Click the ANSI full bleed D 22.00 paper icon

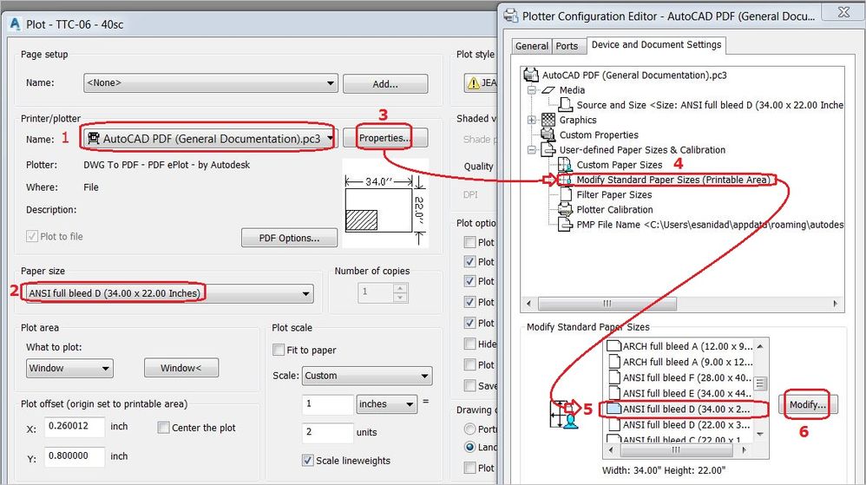coord(614,425)
